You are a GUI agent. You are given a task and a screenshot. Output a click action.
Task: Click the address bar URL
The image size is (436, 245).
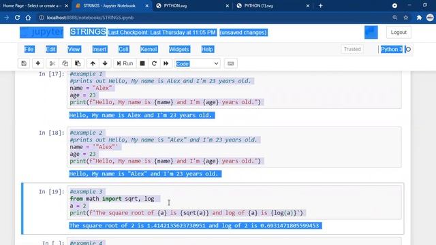click(90, 18)
